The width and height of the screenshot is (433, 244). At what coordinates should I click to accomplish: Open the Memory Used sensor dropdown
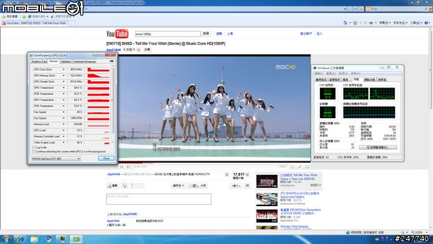click(64, 124)
